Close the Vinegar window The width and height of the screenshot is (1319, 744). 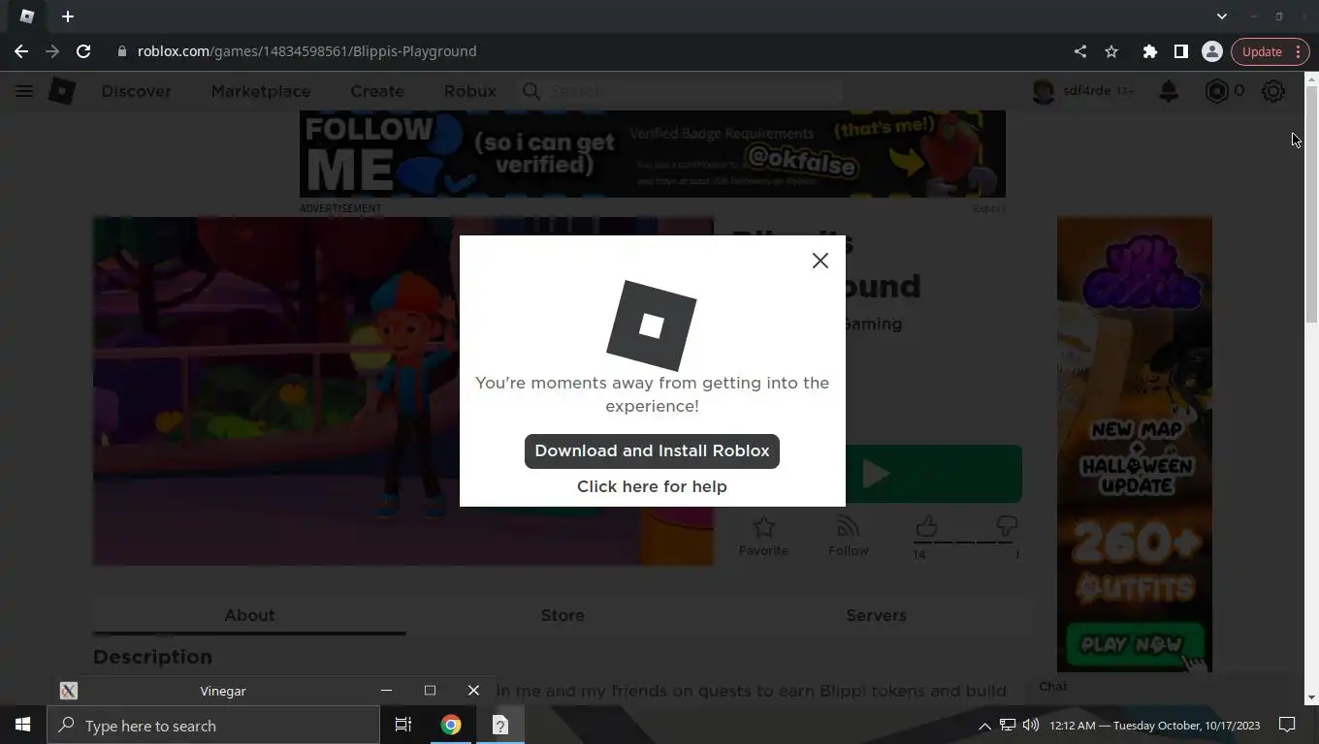(473, 691)
